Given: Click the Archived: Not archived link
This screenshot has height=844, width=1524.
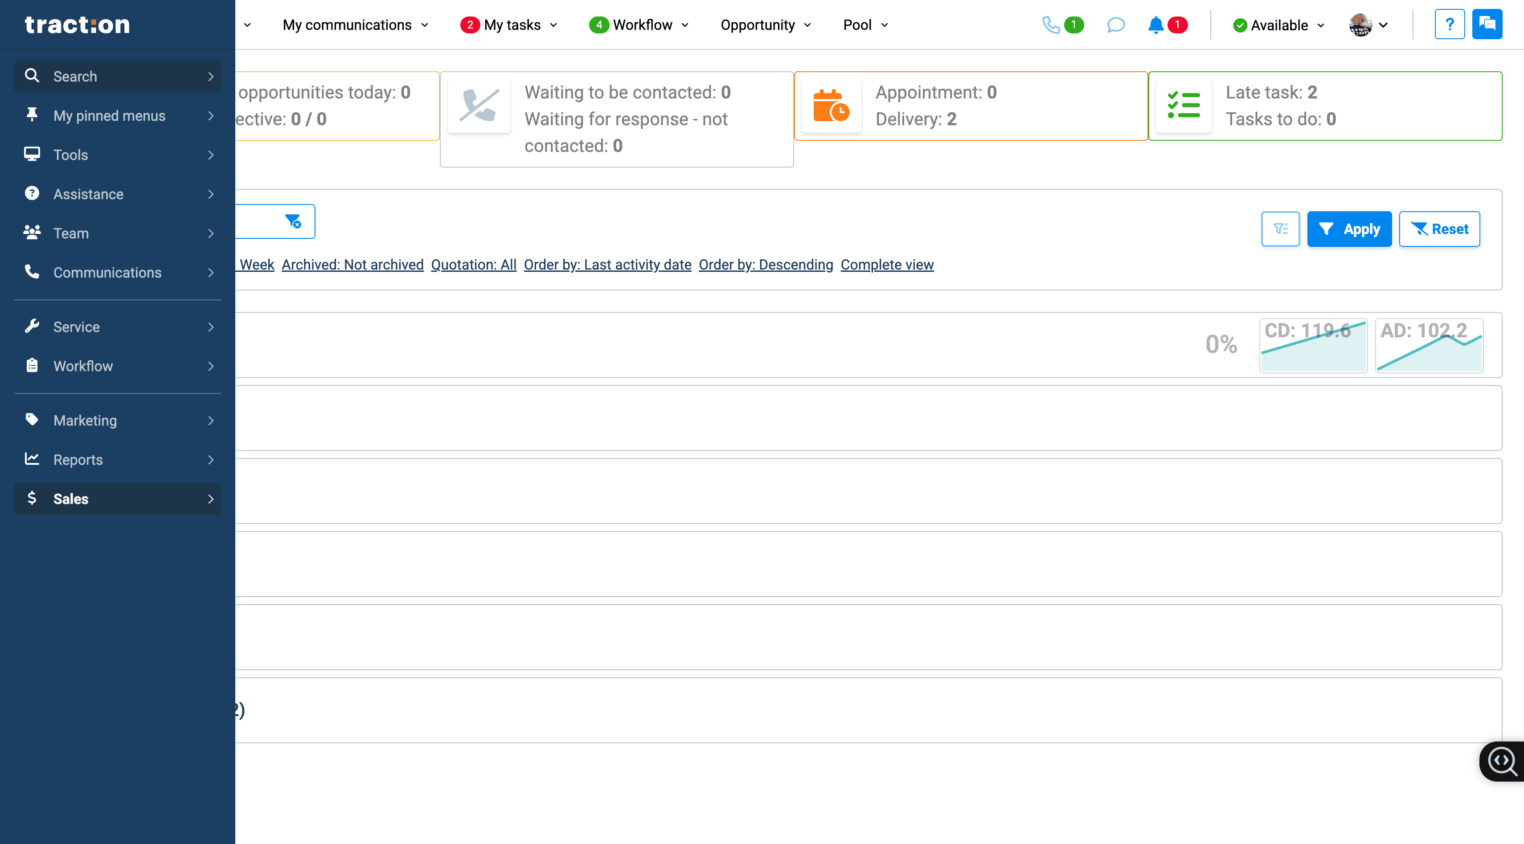Looking at the screenshot, I should [x=352, y=264].
